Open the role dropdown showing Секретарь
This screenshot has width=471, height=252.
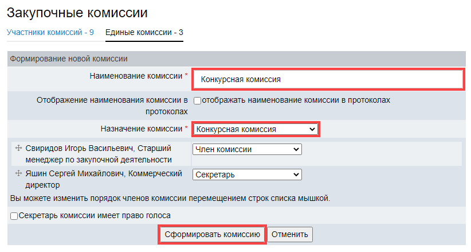tap(247, 175)
